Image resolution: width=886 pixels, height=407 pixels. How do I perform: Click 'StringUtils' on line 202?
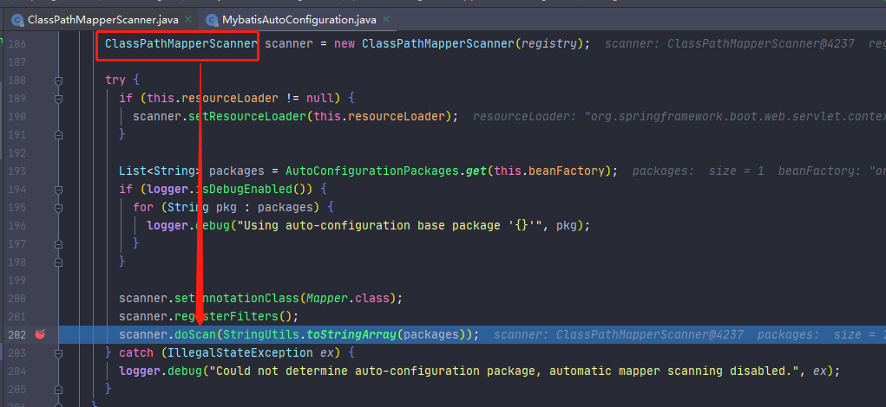pyautogui.click(x=261, y=334)
